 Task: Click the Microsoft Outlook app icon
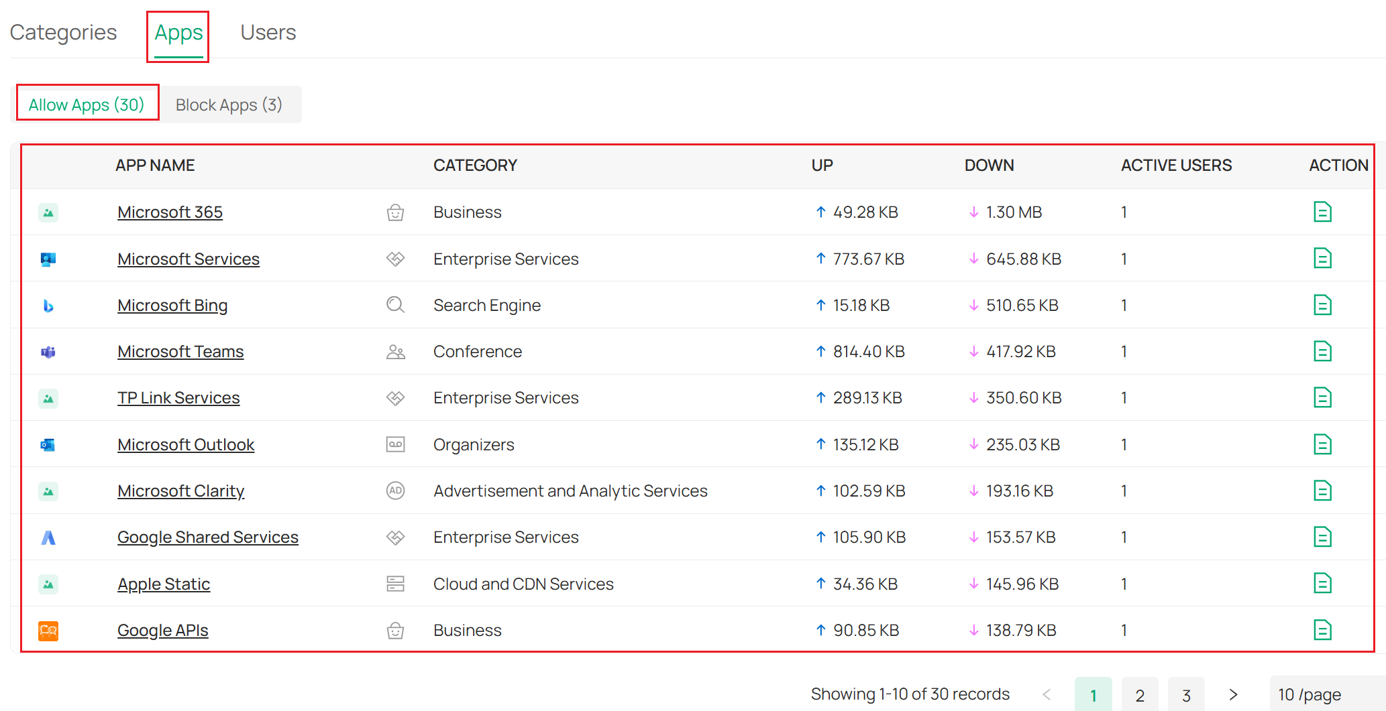[x=48, y=444]
